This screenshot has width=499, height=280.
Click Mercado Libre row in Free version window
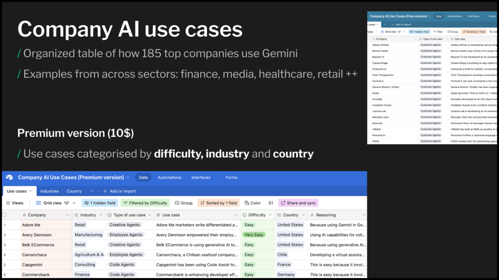pyautogui.click(x=432, y=117)
